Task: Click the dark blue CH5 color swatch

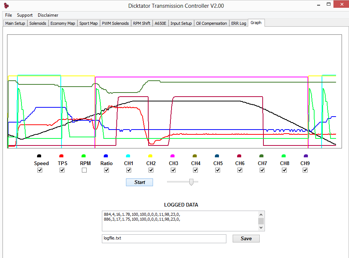Action: 217,156
